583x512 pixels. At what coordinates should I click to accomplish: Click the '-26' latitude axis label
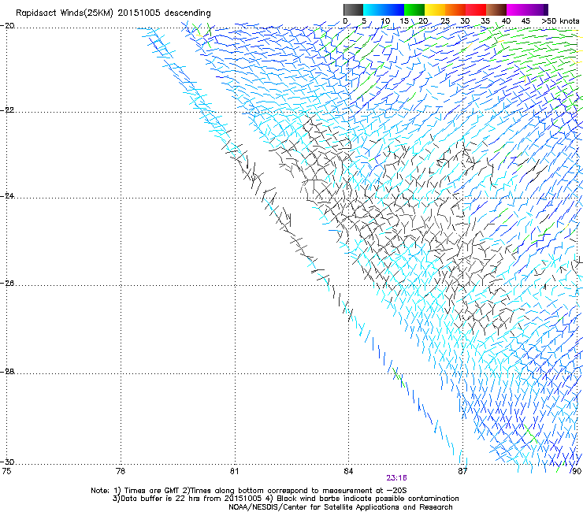pyautogui.click(x=7, y=284)
